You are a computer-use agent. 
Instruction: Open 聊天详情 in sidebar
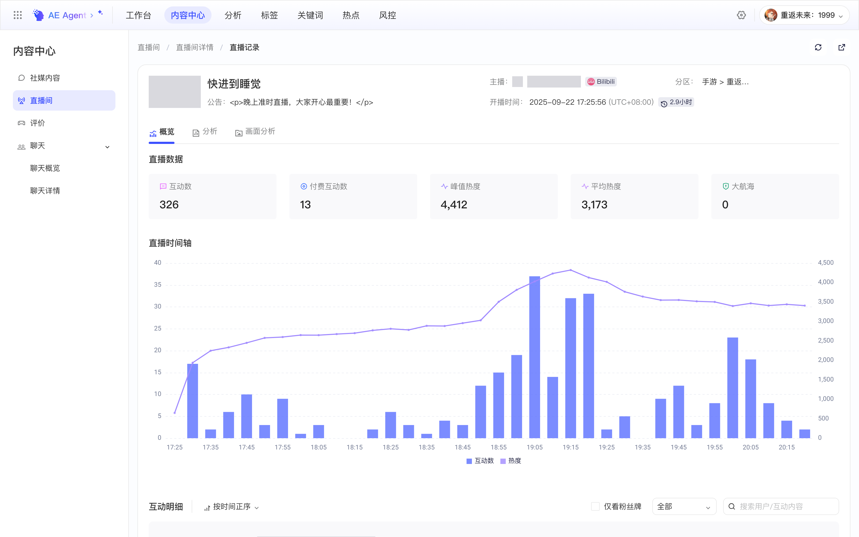45,191
